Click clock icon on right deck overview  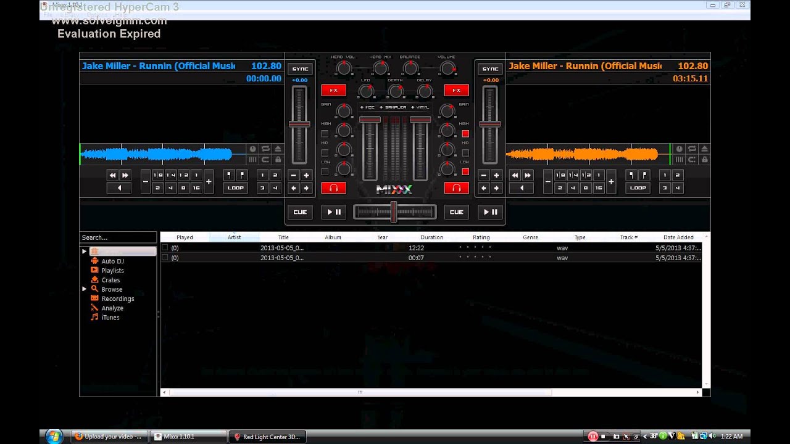click(680, 149)
